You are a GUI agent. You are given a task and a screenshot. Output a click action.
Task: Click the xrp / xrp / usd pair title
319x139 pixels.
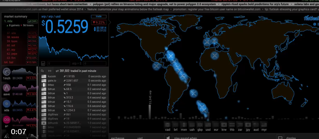click(51, 17)
